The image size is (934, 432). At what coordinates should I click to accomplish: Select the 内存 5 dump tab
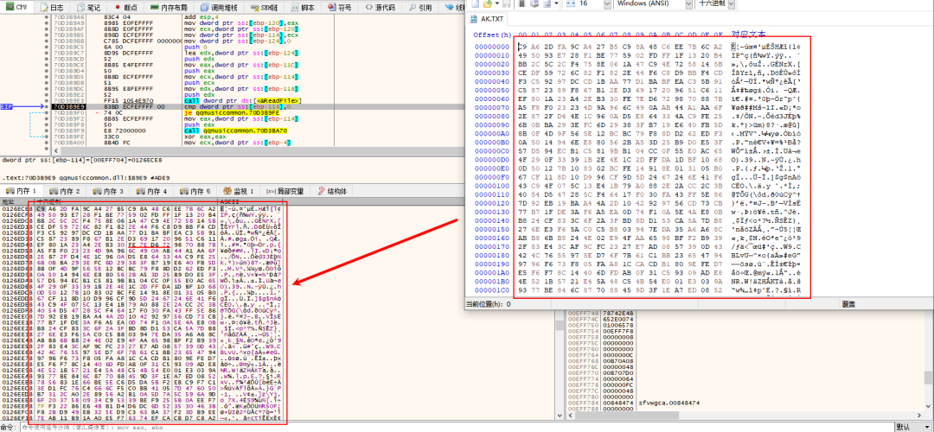pyautogui.click(x=196, y=191)
